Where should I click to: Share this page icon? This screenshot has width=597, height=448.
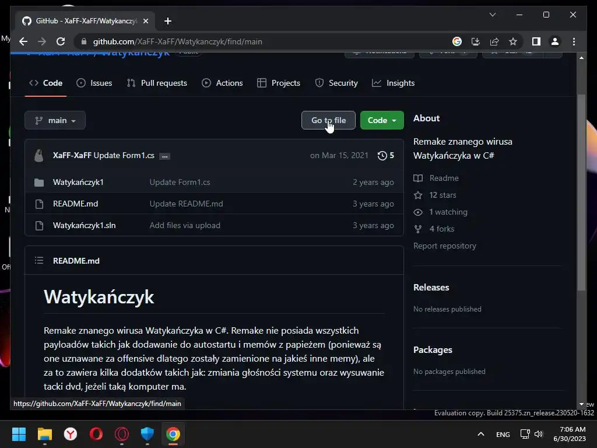[494, 41]
